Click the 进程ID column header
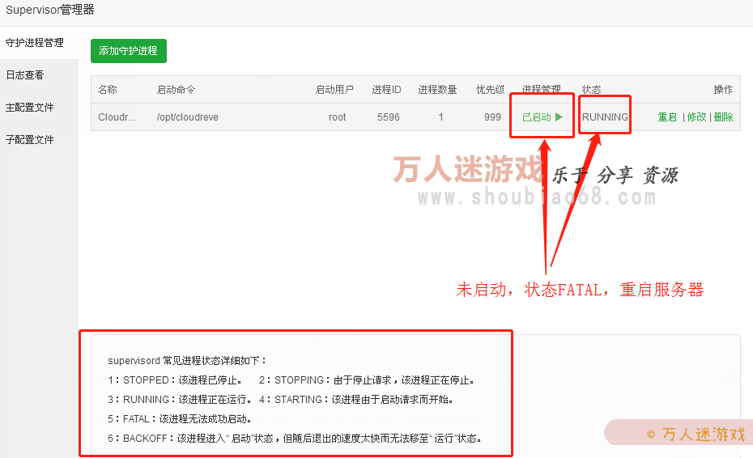753x458 pixels. [x=386, y=90]
